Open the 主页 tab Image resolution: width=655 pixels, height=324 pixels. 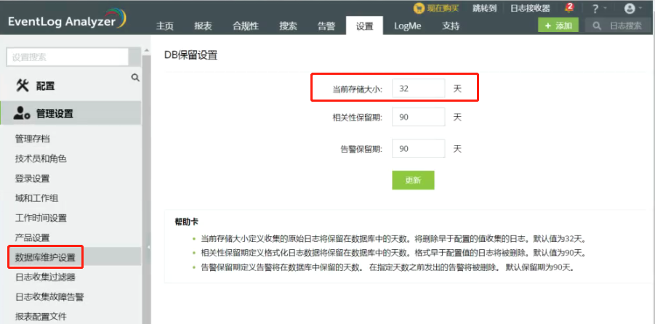(x=164, y=26)
